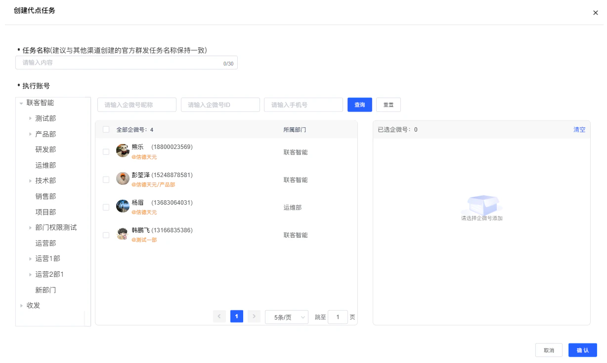This screenshot has width=607, height=363.
Task: Click the @信德天元/产品部 tag
Action: coord(153,184)
